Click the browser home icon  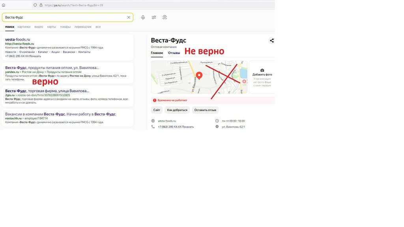click(3, 5)
